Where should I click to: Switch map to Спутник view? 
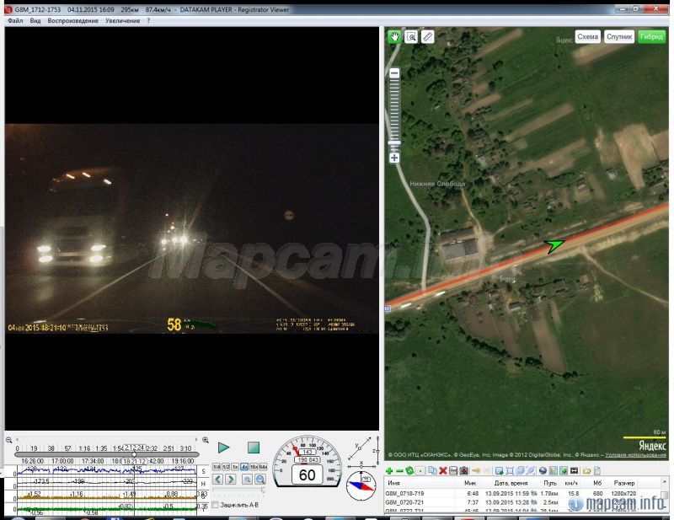coord(619,37)
